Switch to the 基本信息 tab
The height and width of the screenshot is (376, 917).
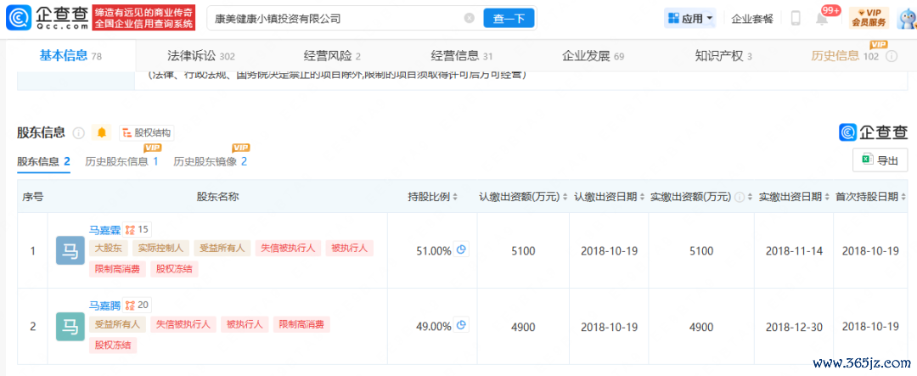coord(70,55)
